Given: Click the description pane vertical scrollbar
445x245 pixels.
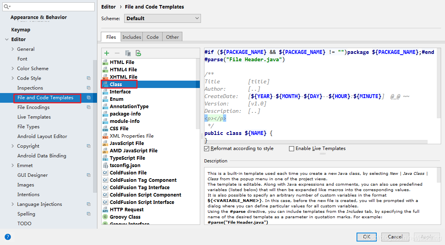Looking at the screenshot, I should pyautogui.click(x=439, y=175).
